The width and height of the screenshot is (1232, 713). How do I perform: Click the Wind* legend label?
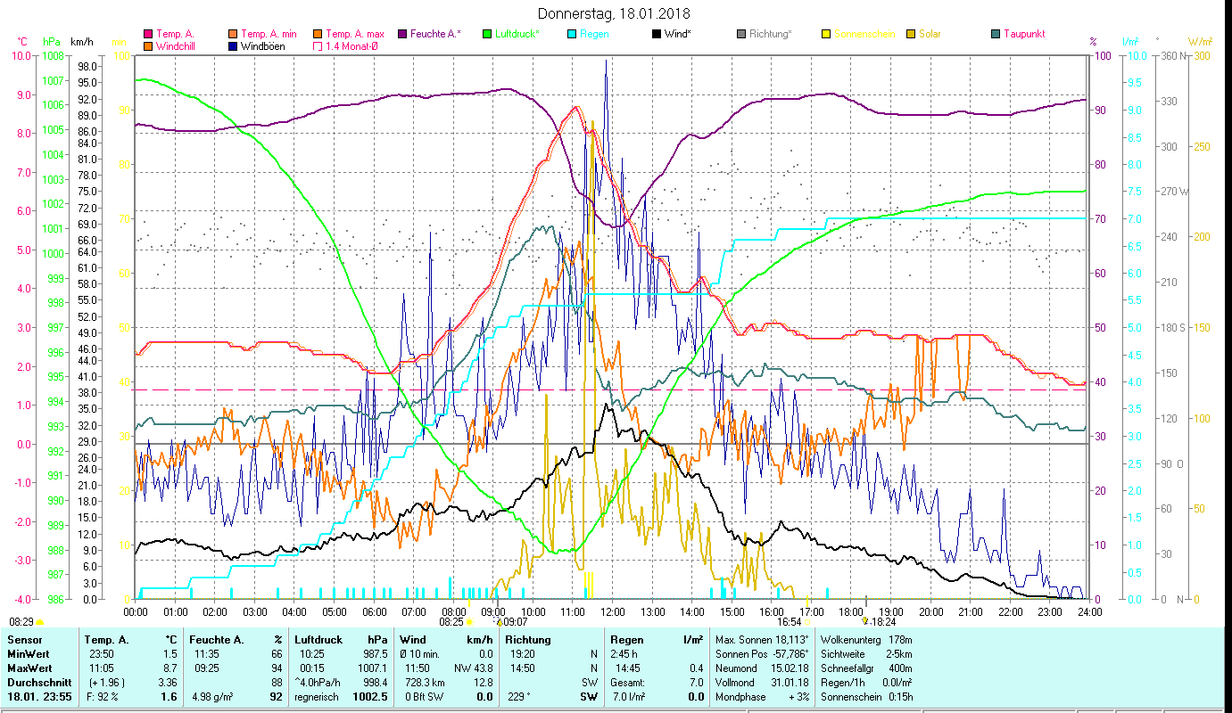(x=678, y=34)
